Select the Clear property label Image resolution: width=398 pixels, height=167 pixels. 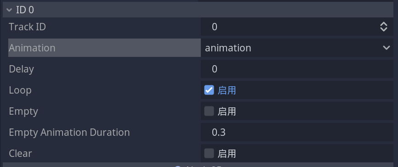click(x=20, y=153)
